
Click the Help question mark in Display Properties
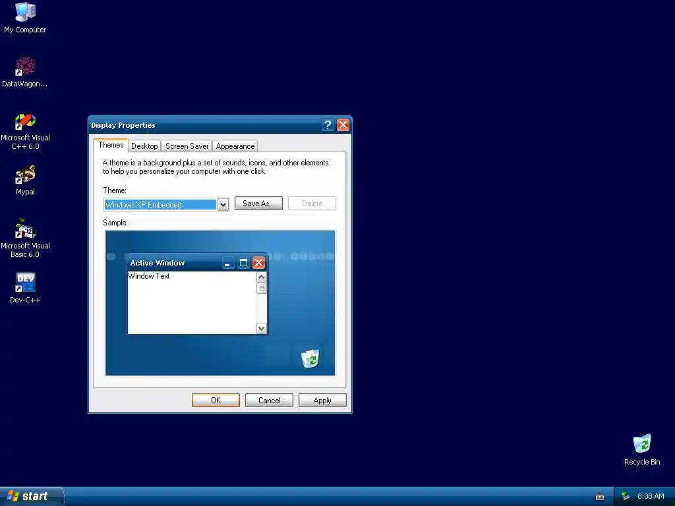pyautogui.click(x=328, y=125)
